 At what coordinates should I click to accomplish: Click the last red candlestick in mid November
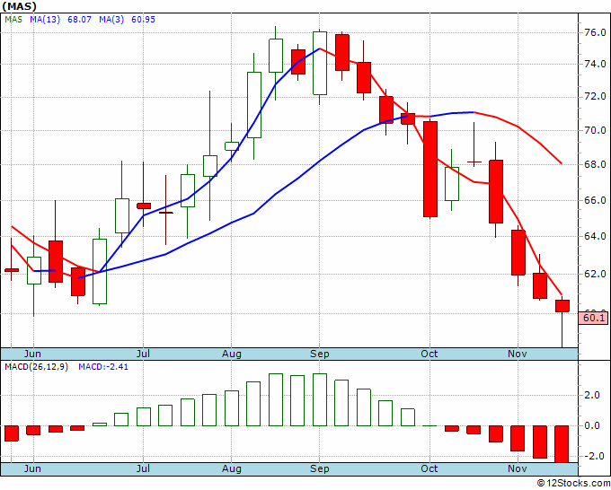562,306
